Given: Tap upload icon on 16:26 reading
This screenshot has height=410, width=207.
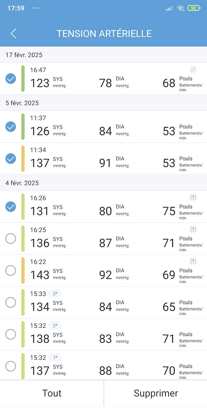Looking at the screenshot, I should click(193, 197).
